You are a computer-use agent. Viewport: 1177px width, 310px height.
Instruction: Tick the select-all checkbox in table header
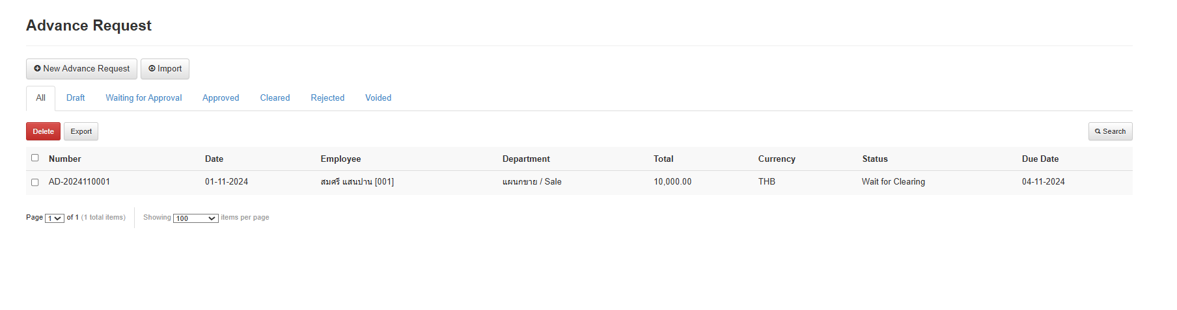click(x=35, y=158)
